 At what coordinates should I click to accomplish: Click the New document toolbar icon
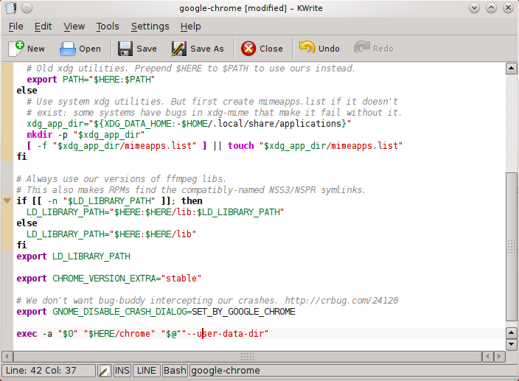[x=16, y=49]
